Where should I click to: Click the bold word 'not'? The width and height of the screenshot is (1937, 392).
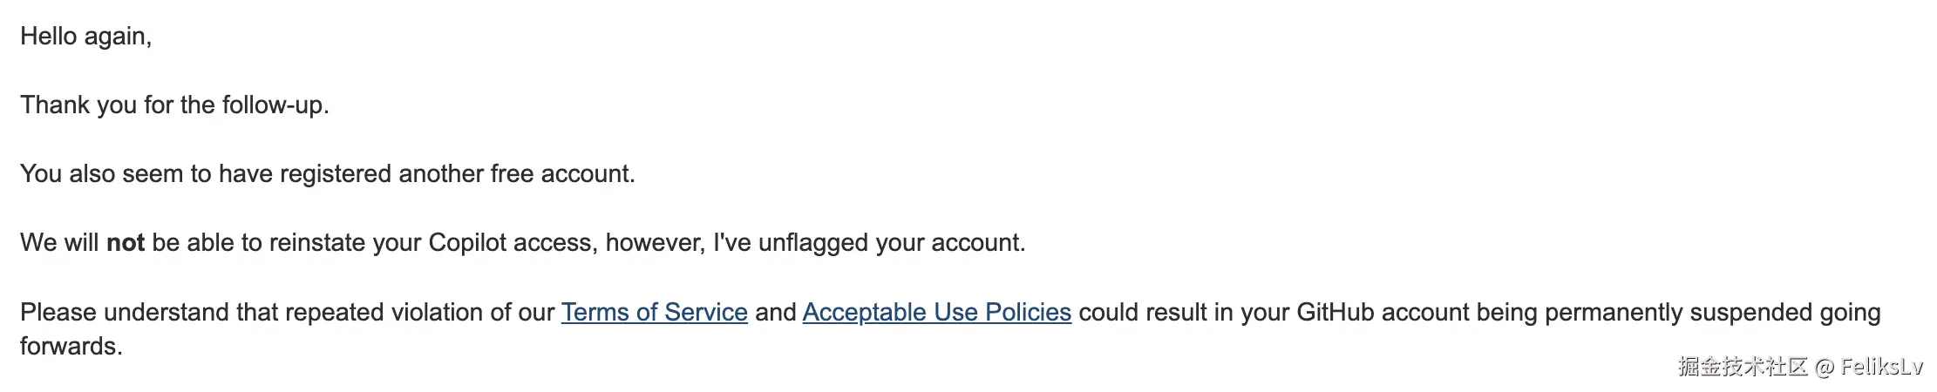pyautogui.click(x=126, y=242)
